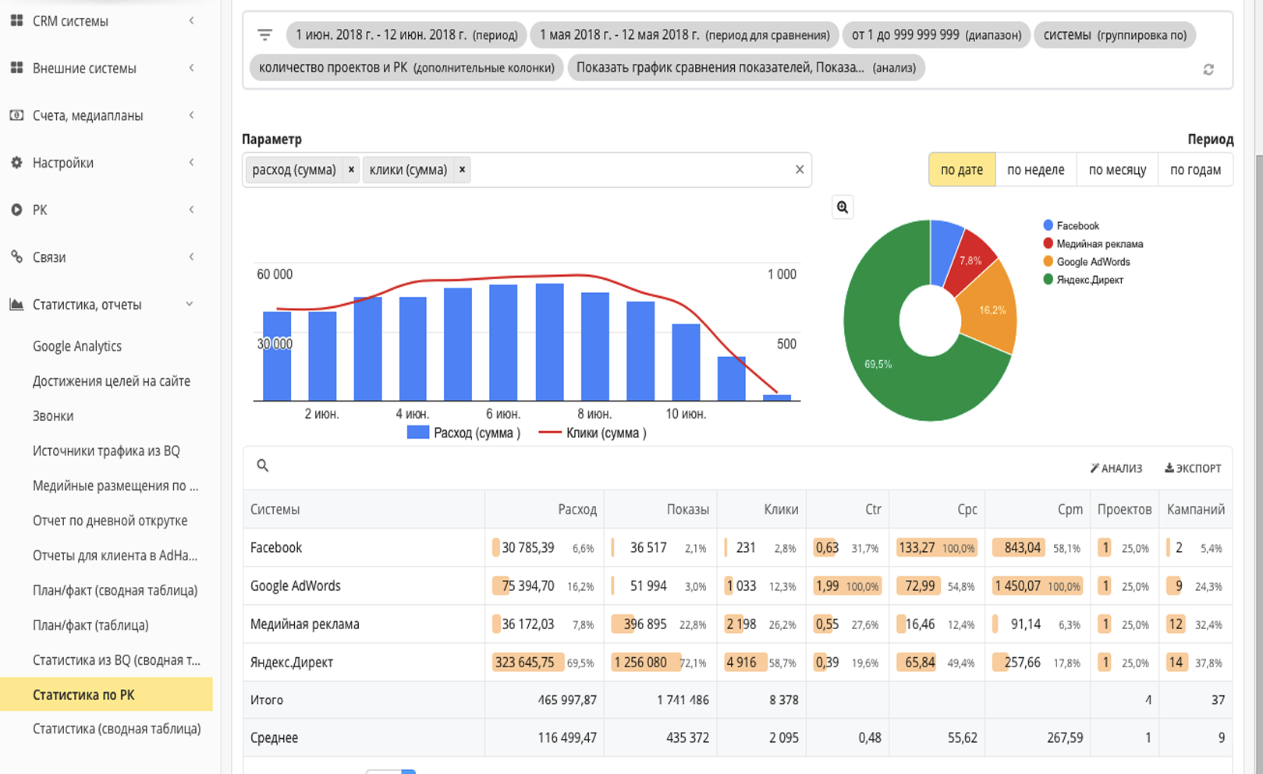Toggle the Яндекс.Директ green legend swatch
The image size is (1263, 774).
tap(1048, 279)
